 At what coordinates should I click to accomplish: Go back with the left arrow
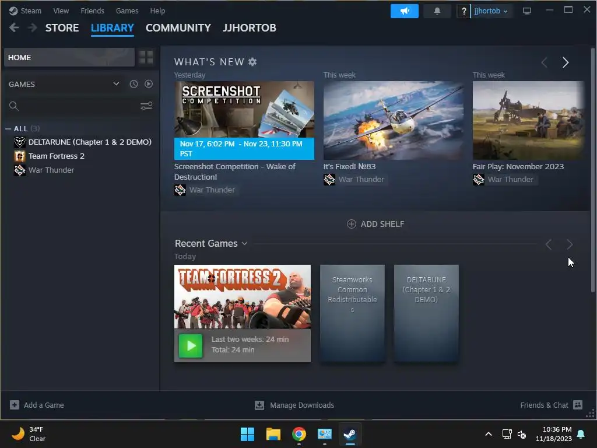(14, 28)
